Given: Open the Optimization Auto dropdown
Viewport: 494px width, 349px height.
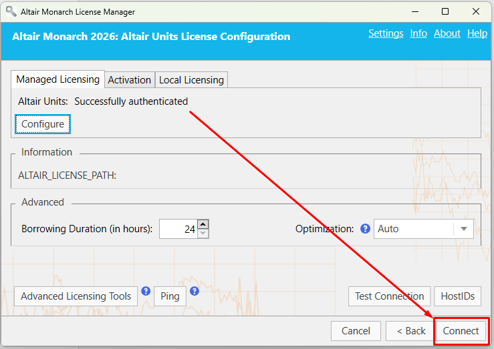Looking at the screenshot, I should coord(423,229).
